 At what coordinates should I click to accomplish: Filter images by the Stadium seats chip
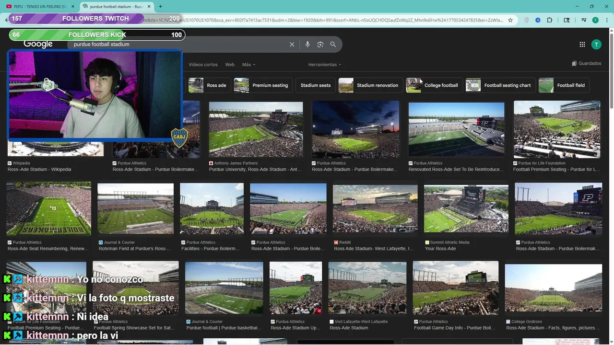click(x=316, y=85)
